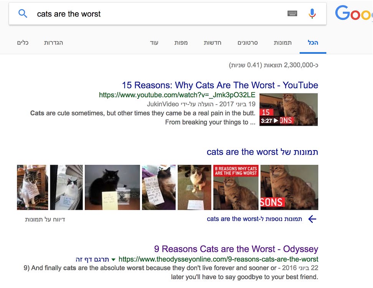
Task: Switch to the סרטונים (Videos) tab
Action: coord(248,43)
